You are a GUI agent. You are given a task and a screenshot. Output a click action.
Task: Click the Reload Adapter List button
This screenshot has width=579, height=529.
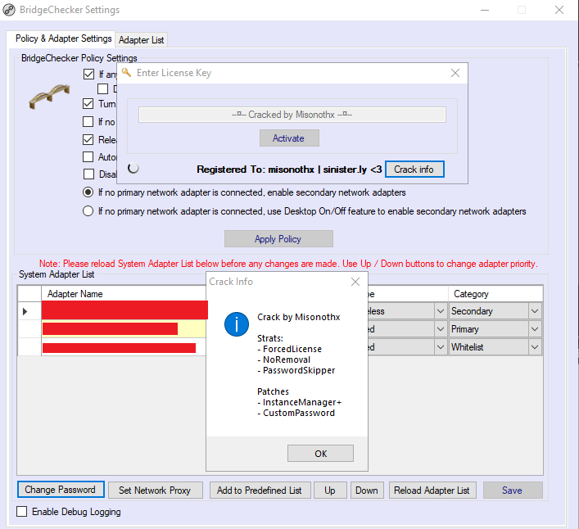[x=432, y=491]
